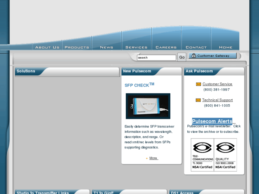Click the phone number (800) 381-1997
The width and height of the screenshot is (259, 194).
tap(217, 90)
